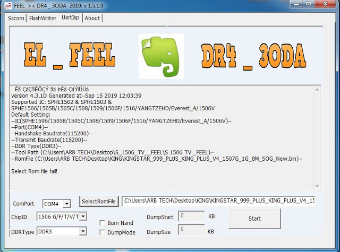Click the app icon in title bar

8,5
